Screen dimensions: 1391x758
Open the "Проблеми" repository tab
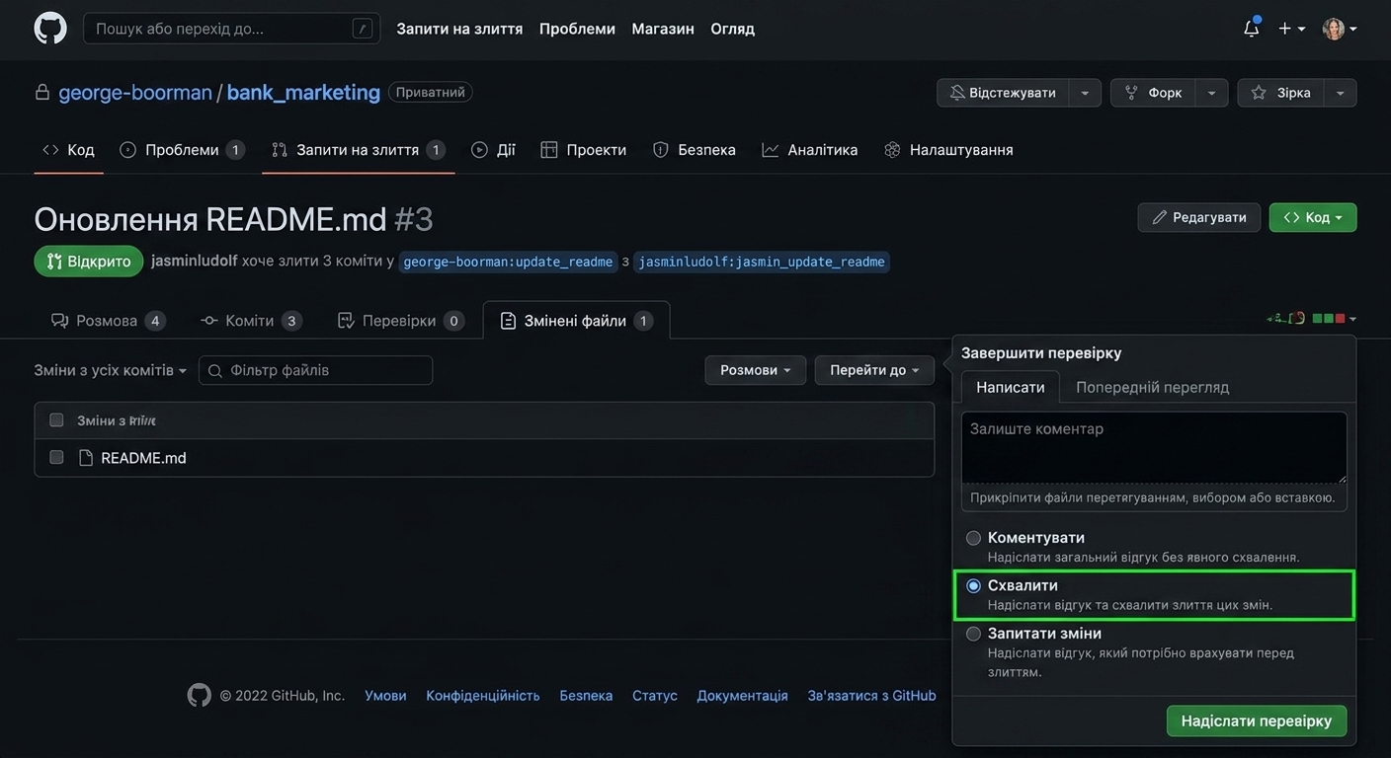[x=182, y=150]
